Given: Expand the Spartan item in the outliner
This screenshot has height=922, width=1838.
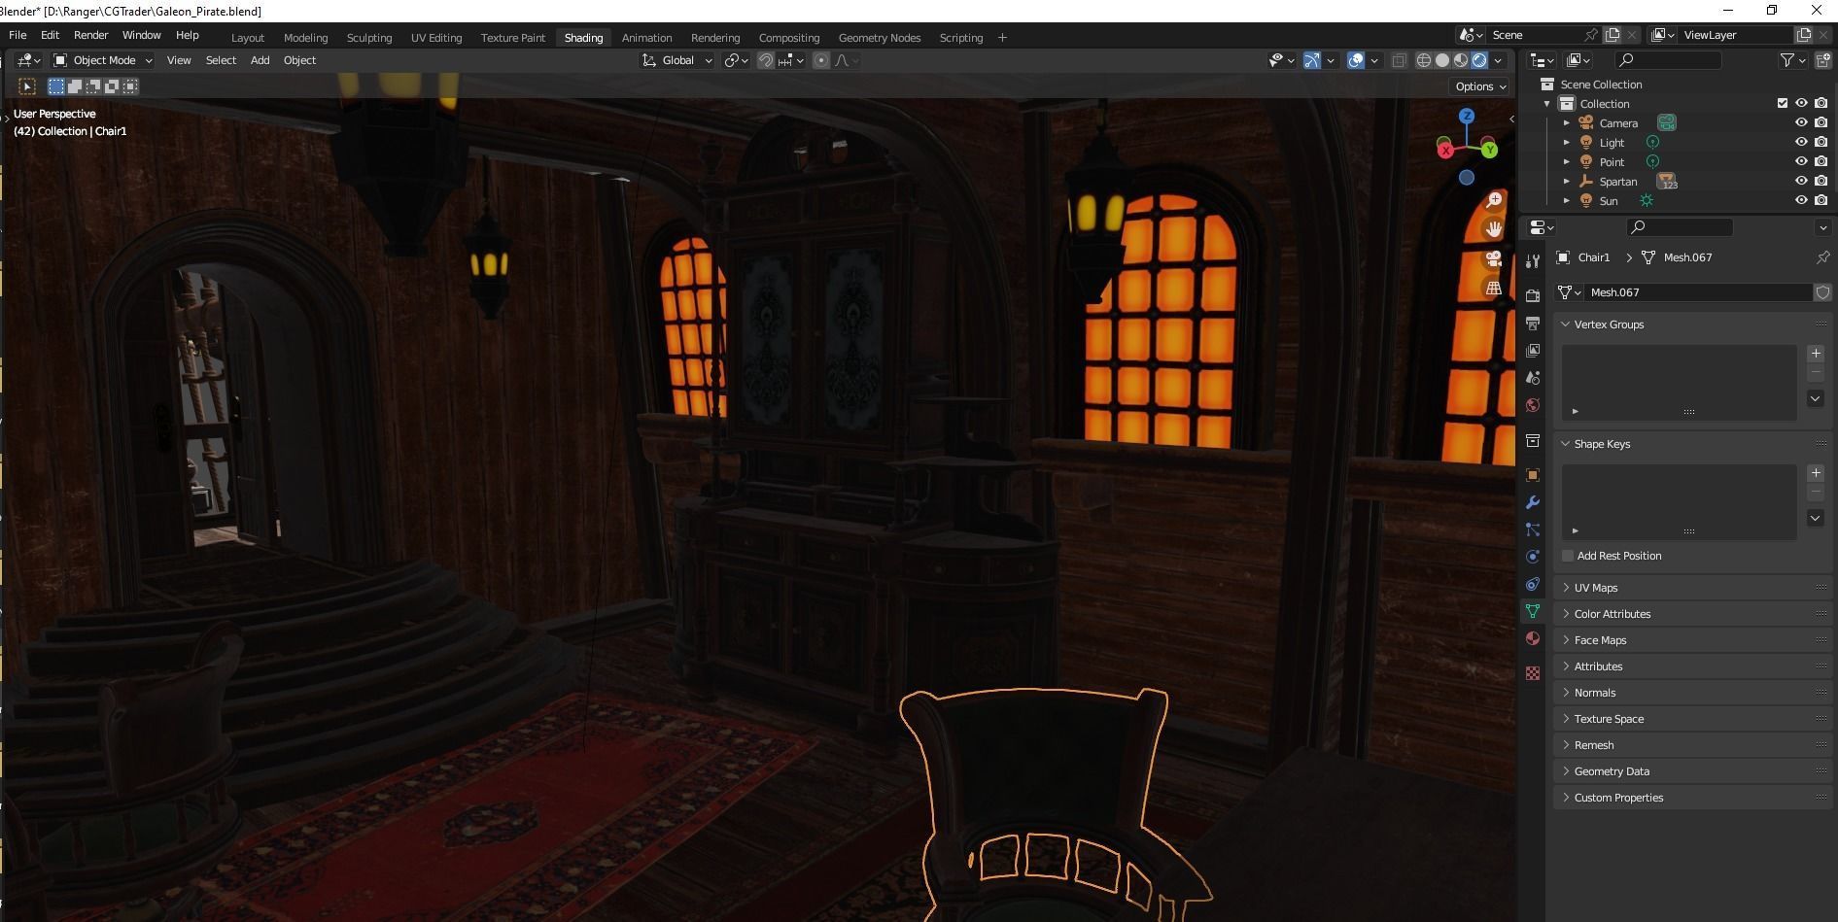Looking at the screenshot, I should (x=1567, y=181).
